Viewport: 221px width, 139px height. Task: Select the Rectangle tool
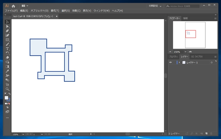tap(7, 40)
